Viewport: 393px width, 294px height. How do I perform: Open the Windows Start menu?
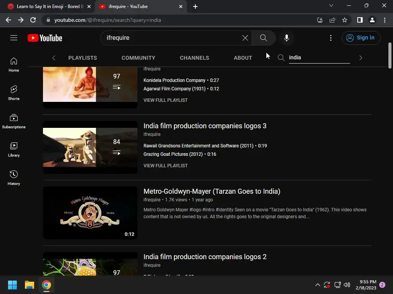point(12,285)
